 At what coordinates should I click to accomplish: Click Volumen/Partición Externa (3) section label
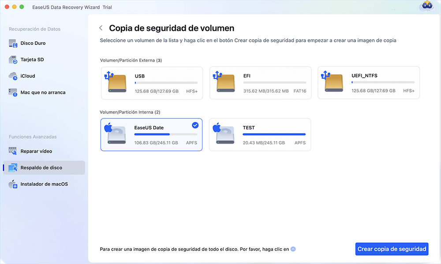[x=131, y=60]
